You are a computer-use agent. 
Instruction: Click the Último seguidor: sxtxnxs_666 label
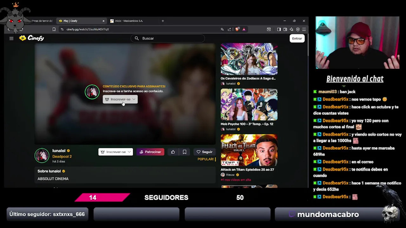point(47,214)
